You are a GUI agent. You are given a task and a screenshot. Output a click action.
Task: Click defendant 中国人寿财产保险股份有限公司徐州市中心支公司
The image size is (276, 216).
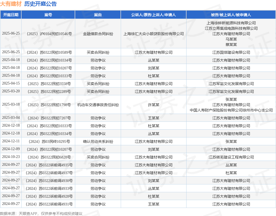point(231,110)
